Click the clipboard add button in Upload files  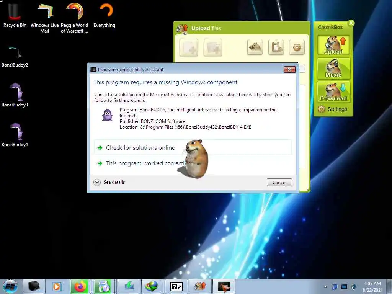pos(276,47)
